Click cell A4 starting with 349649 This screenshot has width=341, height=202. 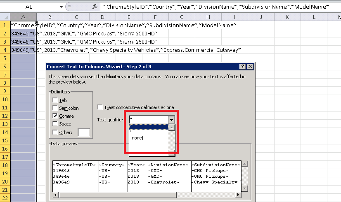(x=23, y=50)
